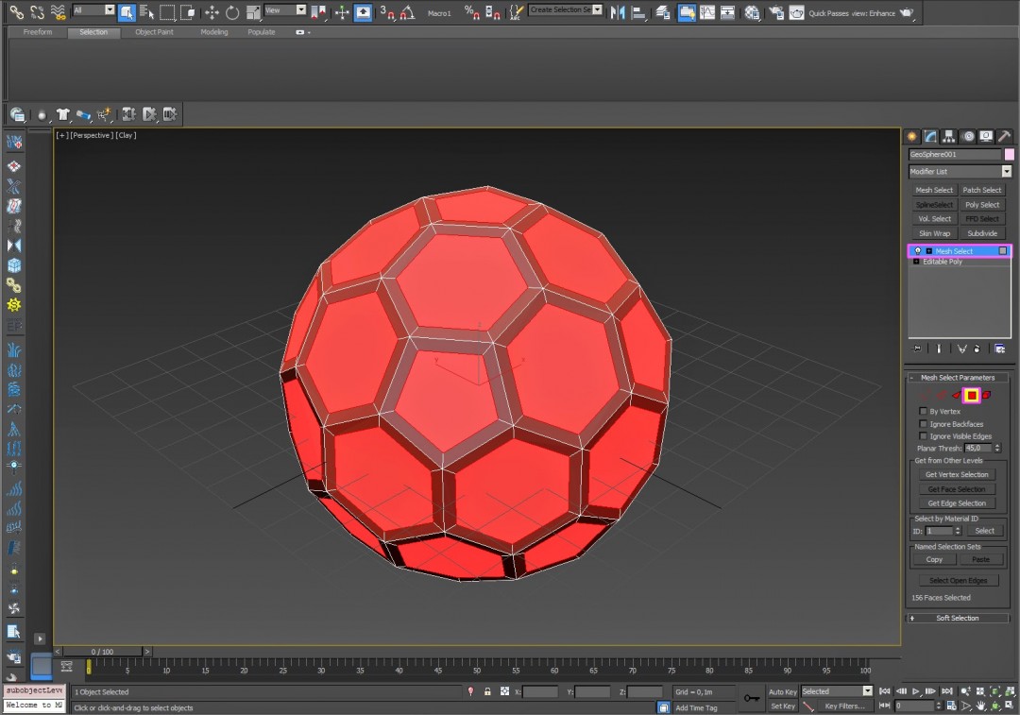Image resolution: width=1020 pixels, height=715 pixels.
Task: Select the Select Object tool
Action: click(128, 12)
